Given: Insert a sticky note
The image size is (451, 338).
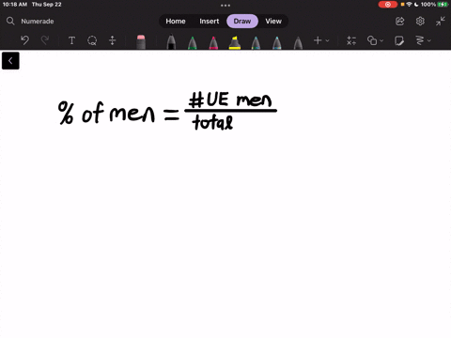Looking at the screenshot, I should pos(399,40).
